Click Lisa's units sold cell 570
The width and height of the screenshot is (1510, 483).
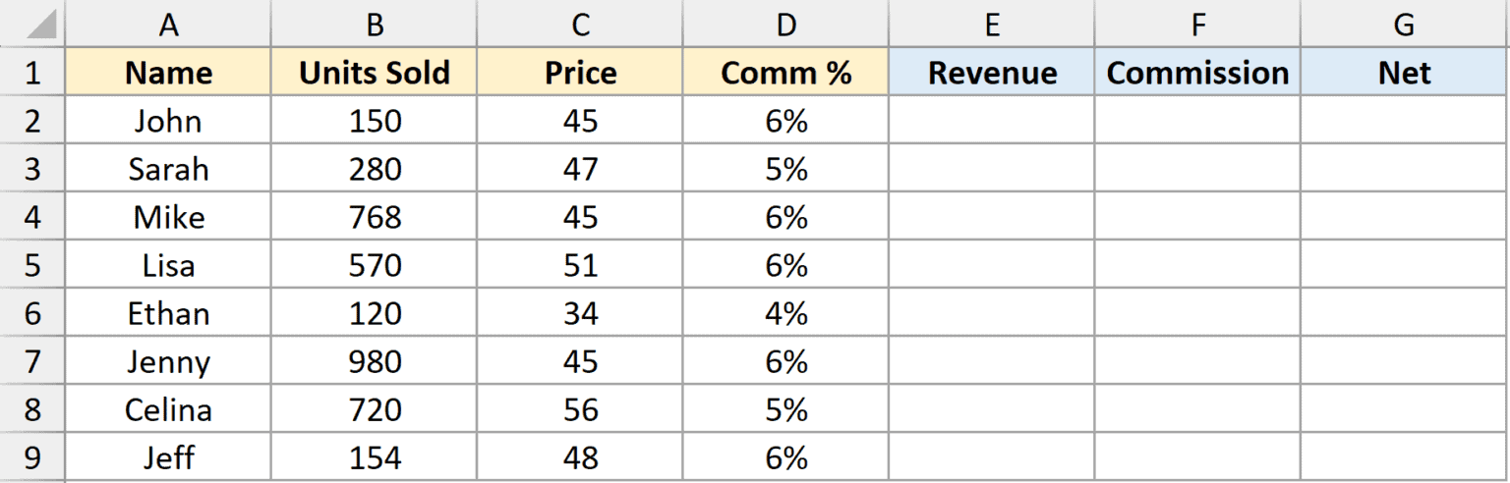pyautogui.click(x=375, y=265)
